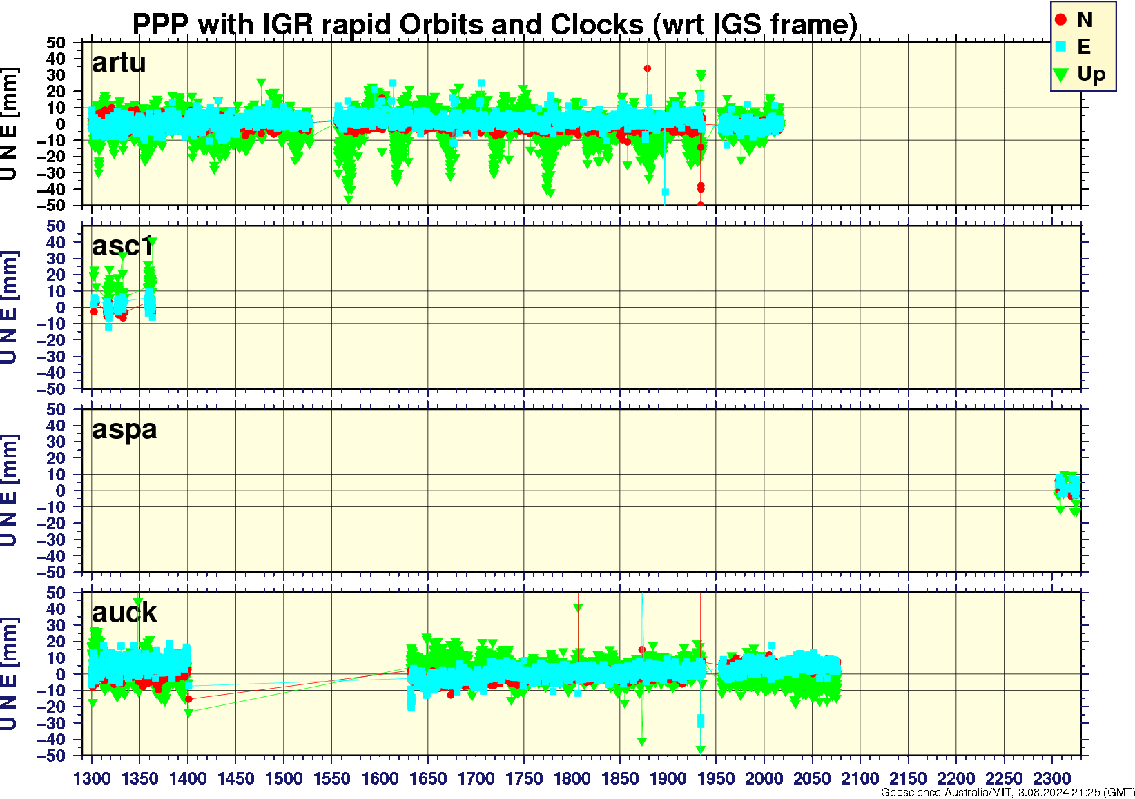Click x-axis tick label 2000
Image resolution: width=1135 pixels, height=799 pixels.
764,778
